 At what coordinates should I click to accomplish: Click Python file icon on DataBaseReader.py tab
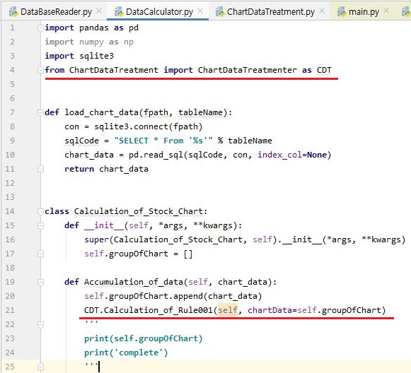point(13,12)
